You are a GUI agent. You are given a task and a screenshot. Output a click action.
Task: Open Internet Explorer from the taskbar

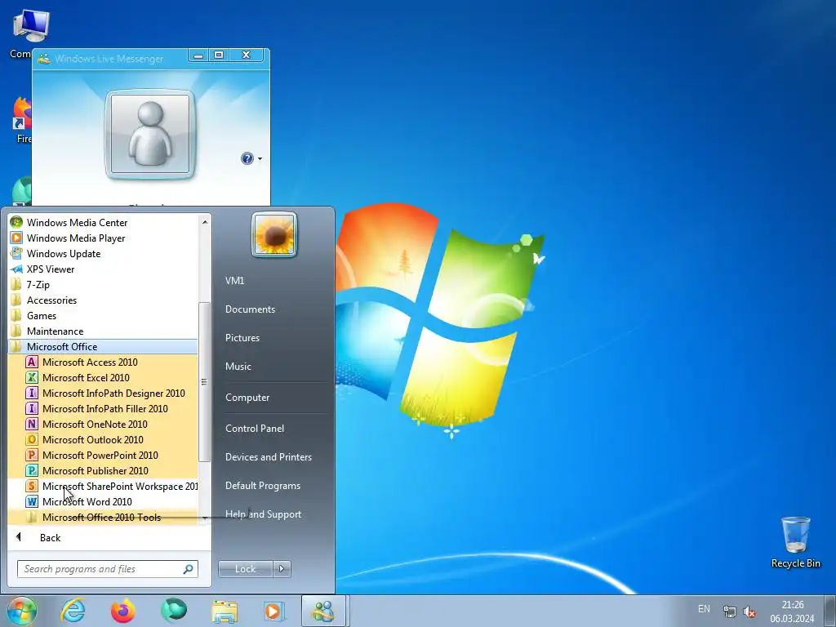coord(73,611)
